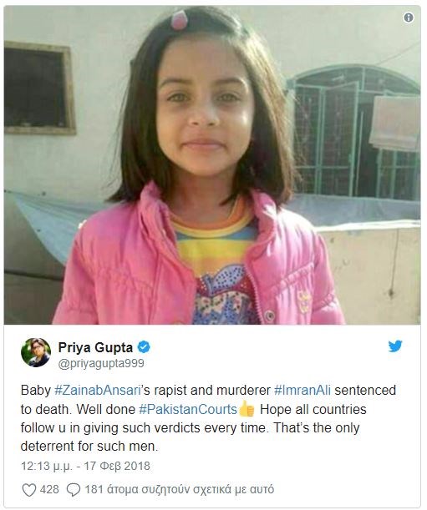Click the 12:13 μ.μ. time text
This screenshot has width=427, height=510.
(x=47, y=466)
